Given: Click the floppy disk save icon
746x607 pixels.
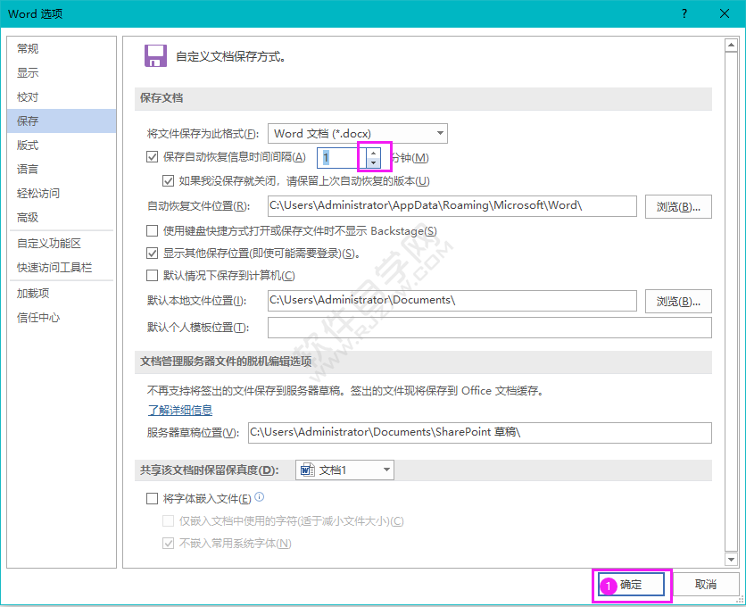Looking at the screenshot, I should coord(155,55).
